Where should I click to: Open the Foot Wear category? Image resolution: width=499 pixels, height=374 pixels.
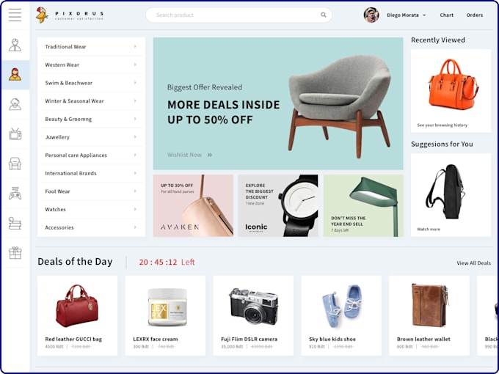(x=91, y=191)
